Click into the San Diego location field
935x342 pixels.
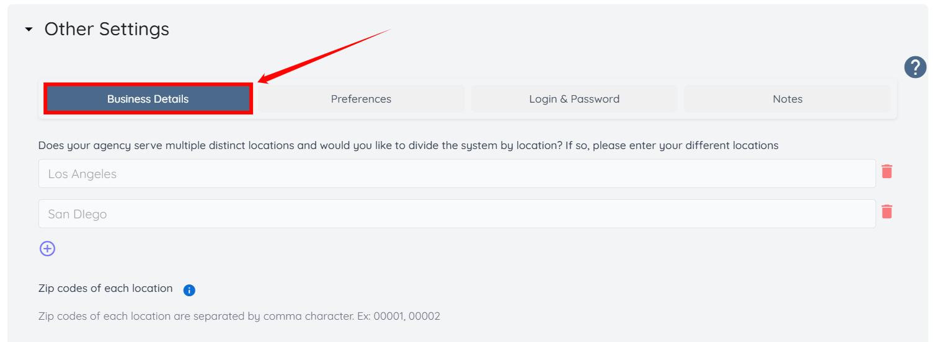pos(457,214)
